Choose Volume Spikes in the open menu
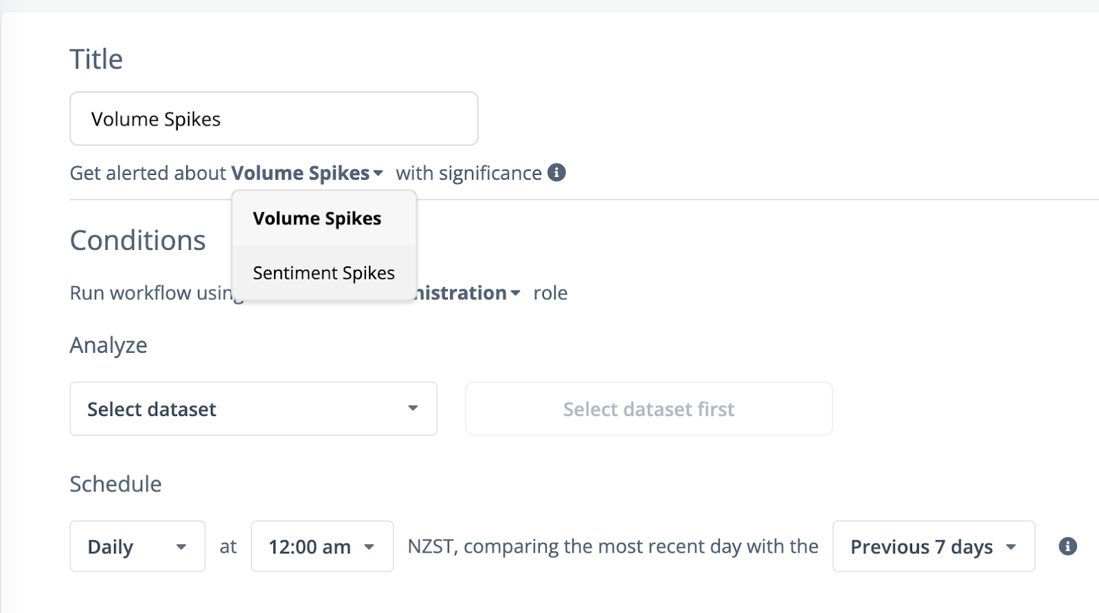 pos(317,218)
